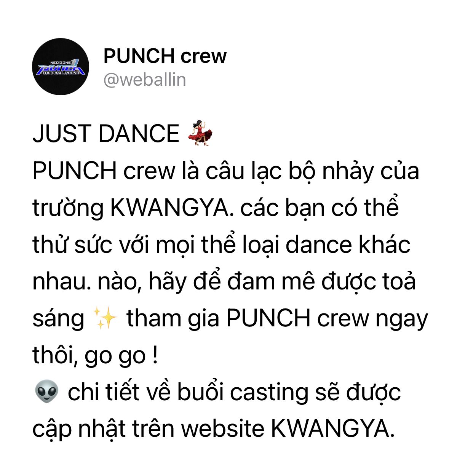
Task: Click the word dance before khác
Action: pos(319,245)
